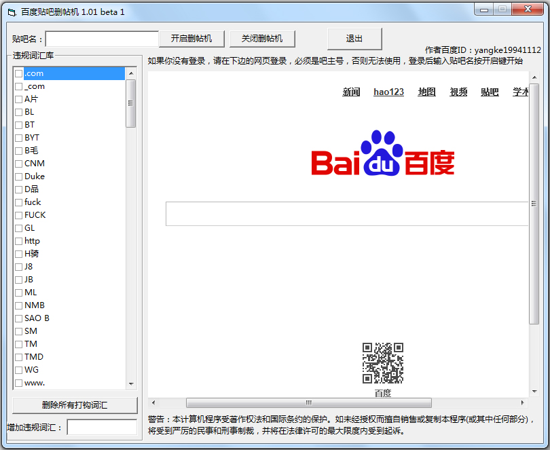Viewport: 550px width, 450px height.
Task: Click the app icon in title bar
Action: pos(12,13)
